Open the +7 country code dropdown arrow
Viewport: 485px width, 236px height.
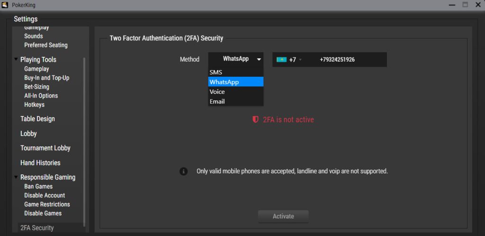coord(300,60)
